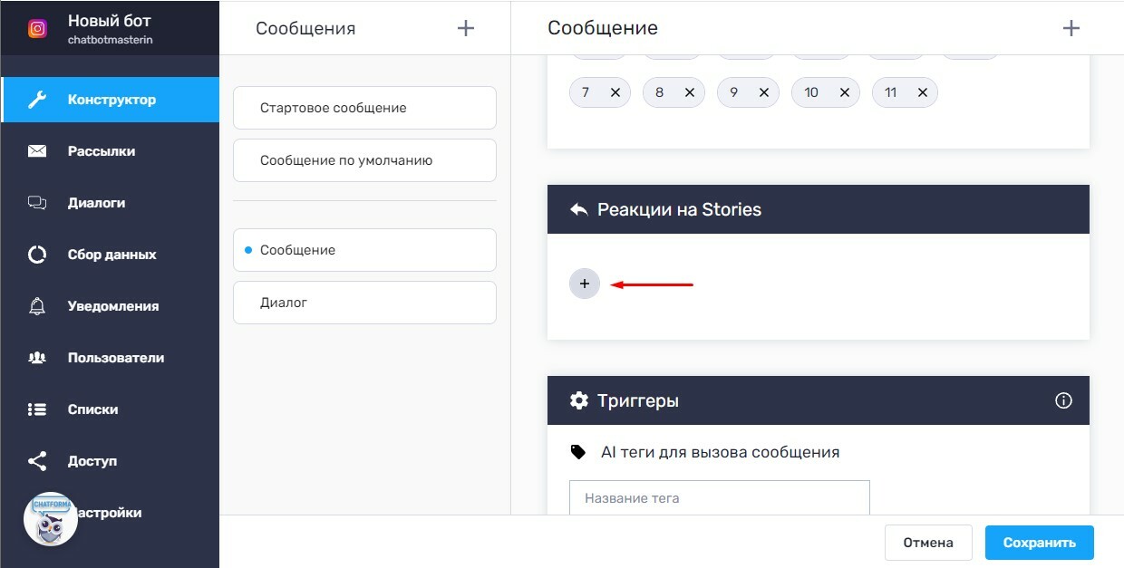Open the Диалоги section
Screen dimensions: 1124x568
pyautogui.click(x=96, y=203)
